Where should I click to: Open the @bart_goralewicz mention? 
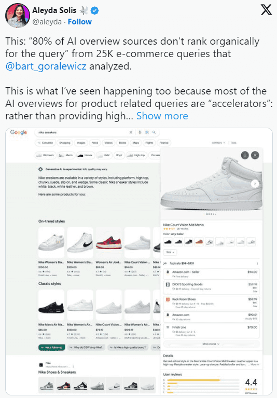coord(46,66)
